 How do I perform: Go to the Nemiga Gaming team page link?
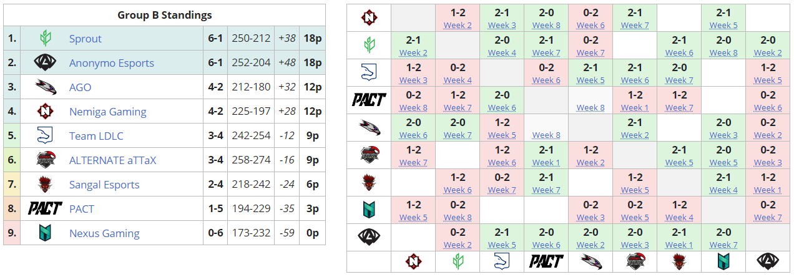[108, 112]
